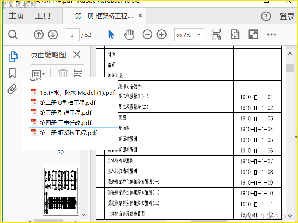Open the bookmarks panel icon
Screen dimensions: 298x223
[12, 73]
